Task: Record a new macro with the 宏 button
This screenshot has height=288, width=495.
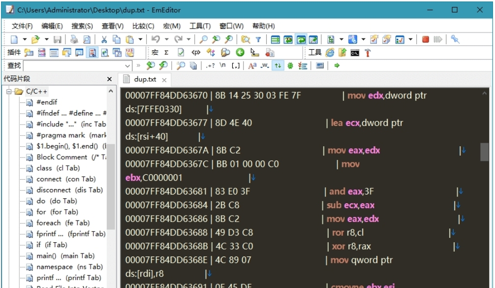Action: tap(155, 51)
